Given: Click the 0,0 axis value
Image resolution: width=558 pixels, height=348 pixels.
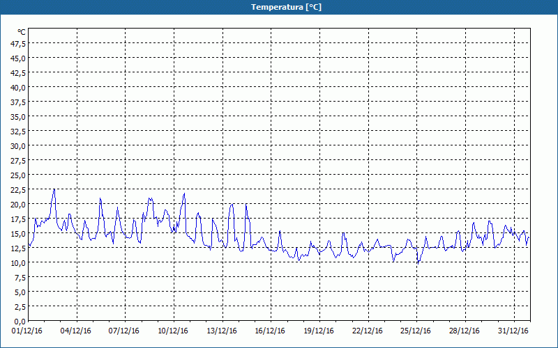Looking at the screenshot, I should click(x=20, y=322).
